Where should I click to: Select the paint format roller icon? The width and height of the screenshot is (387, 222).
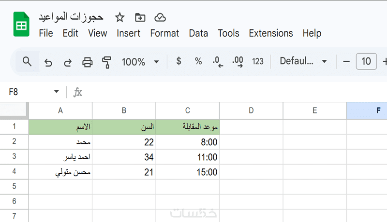(x=106, y=62)
